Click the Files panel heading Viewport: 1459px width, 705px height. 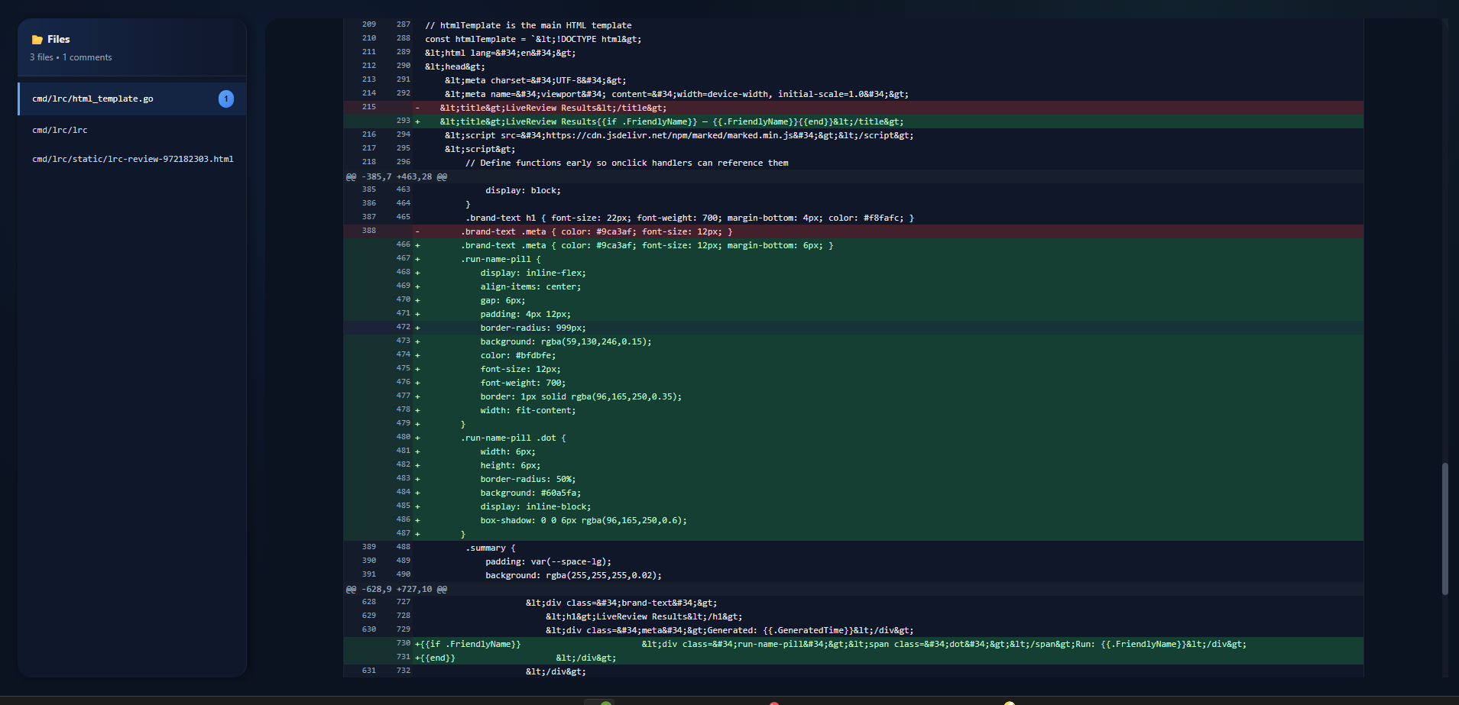58,40
